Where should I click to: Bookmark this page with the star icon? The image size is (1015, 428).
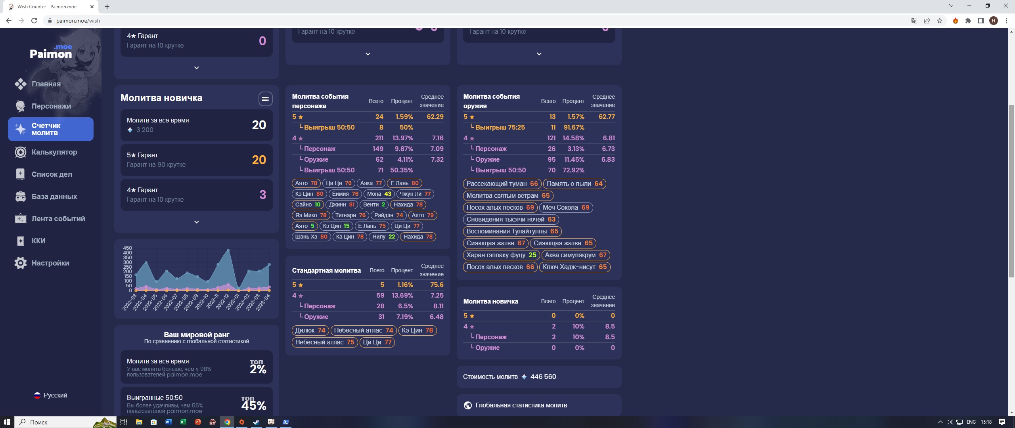(x=940, y=21)
